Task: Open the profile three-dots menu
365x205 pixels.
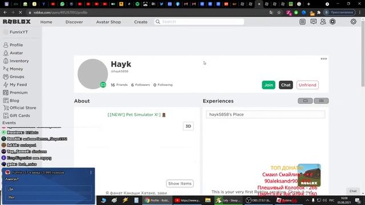Action: 323,59
